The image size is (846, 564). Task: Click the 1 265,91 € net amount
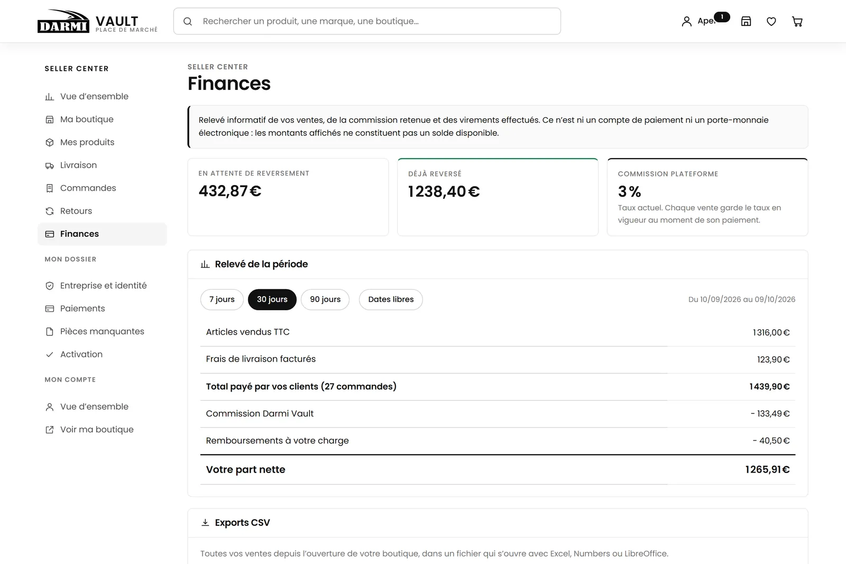point(767,469)
